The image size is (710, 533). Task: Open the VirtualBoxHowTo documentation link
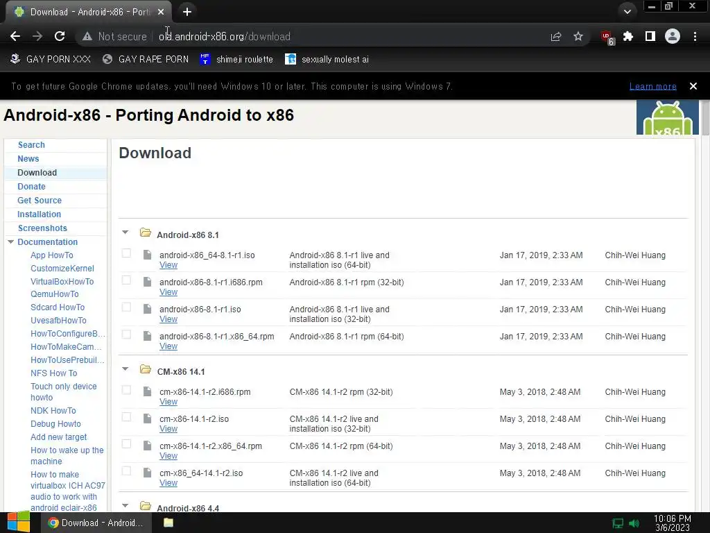62,282
